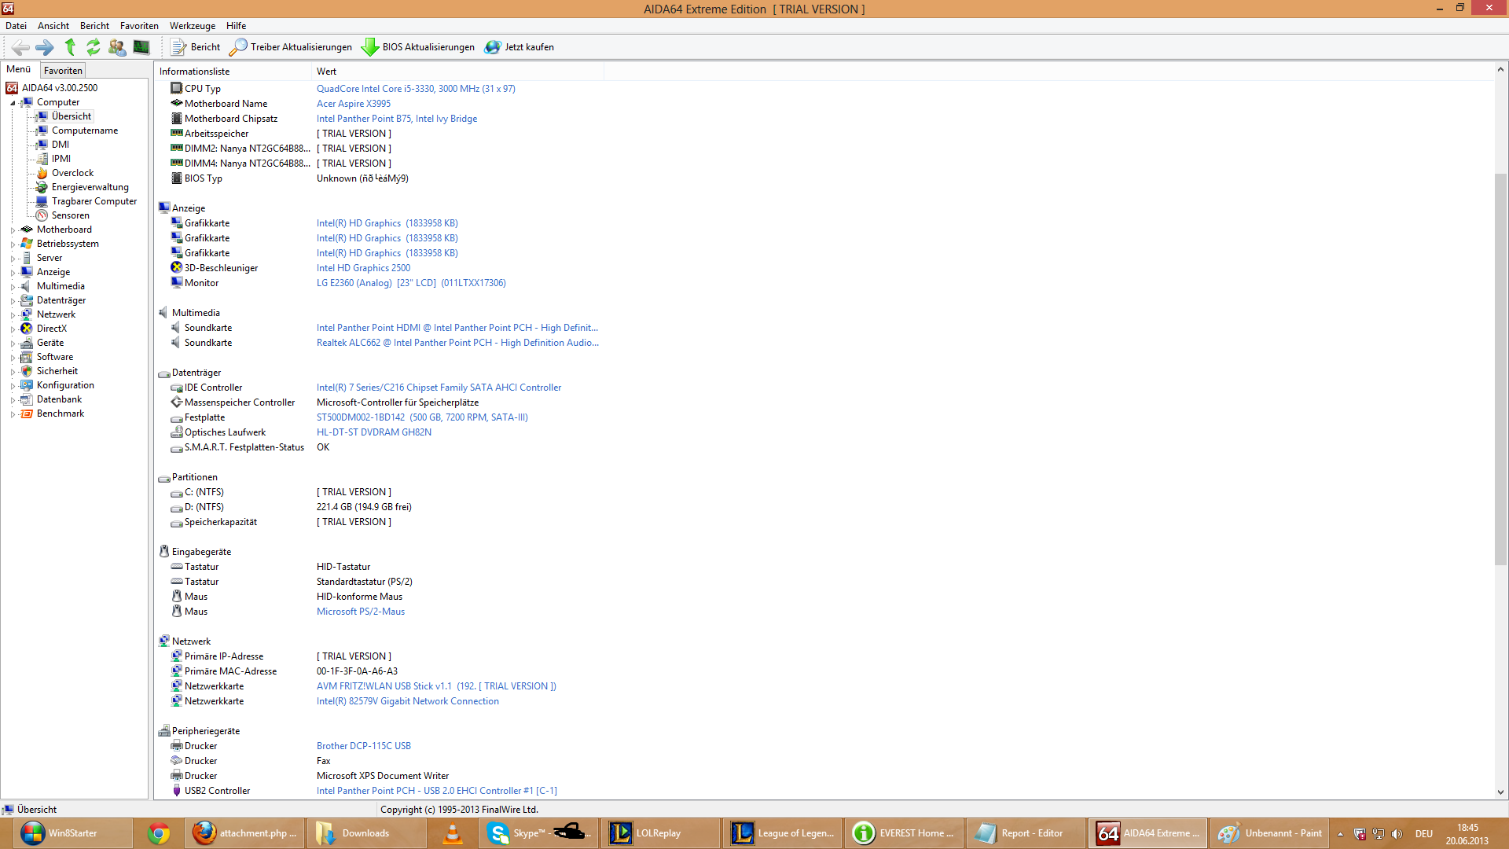Expand the Datenträger tree node
Viewport: 1509px width, 849px height.
[x=13, y=301]
